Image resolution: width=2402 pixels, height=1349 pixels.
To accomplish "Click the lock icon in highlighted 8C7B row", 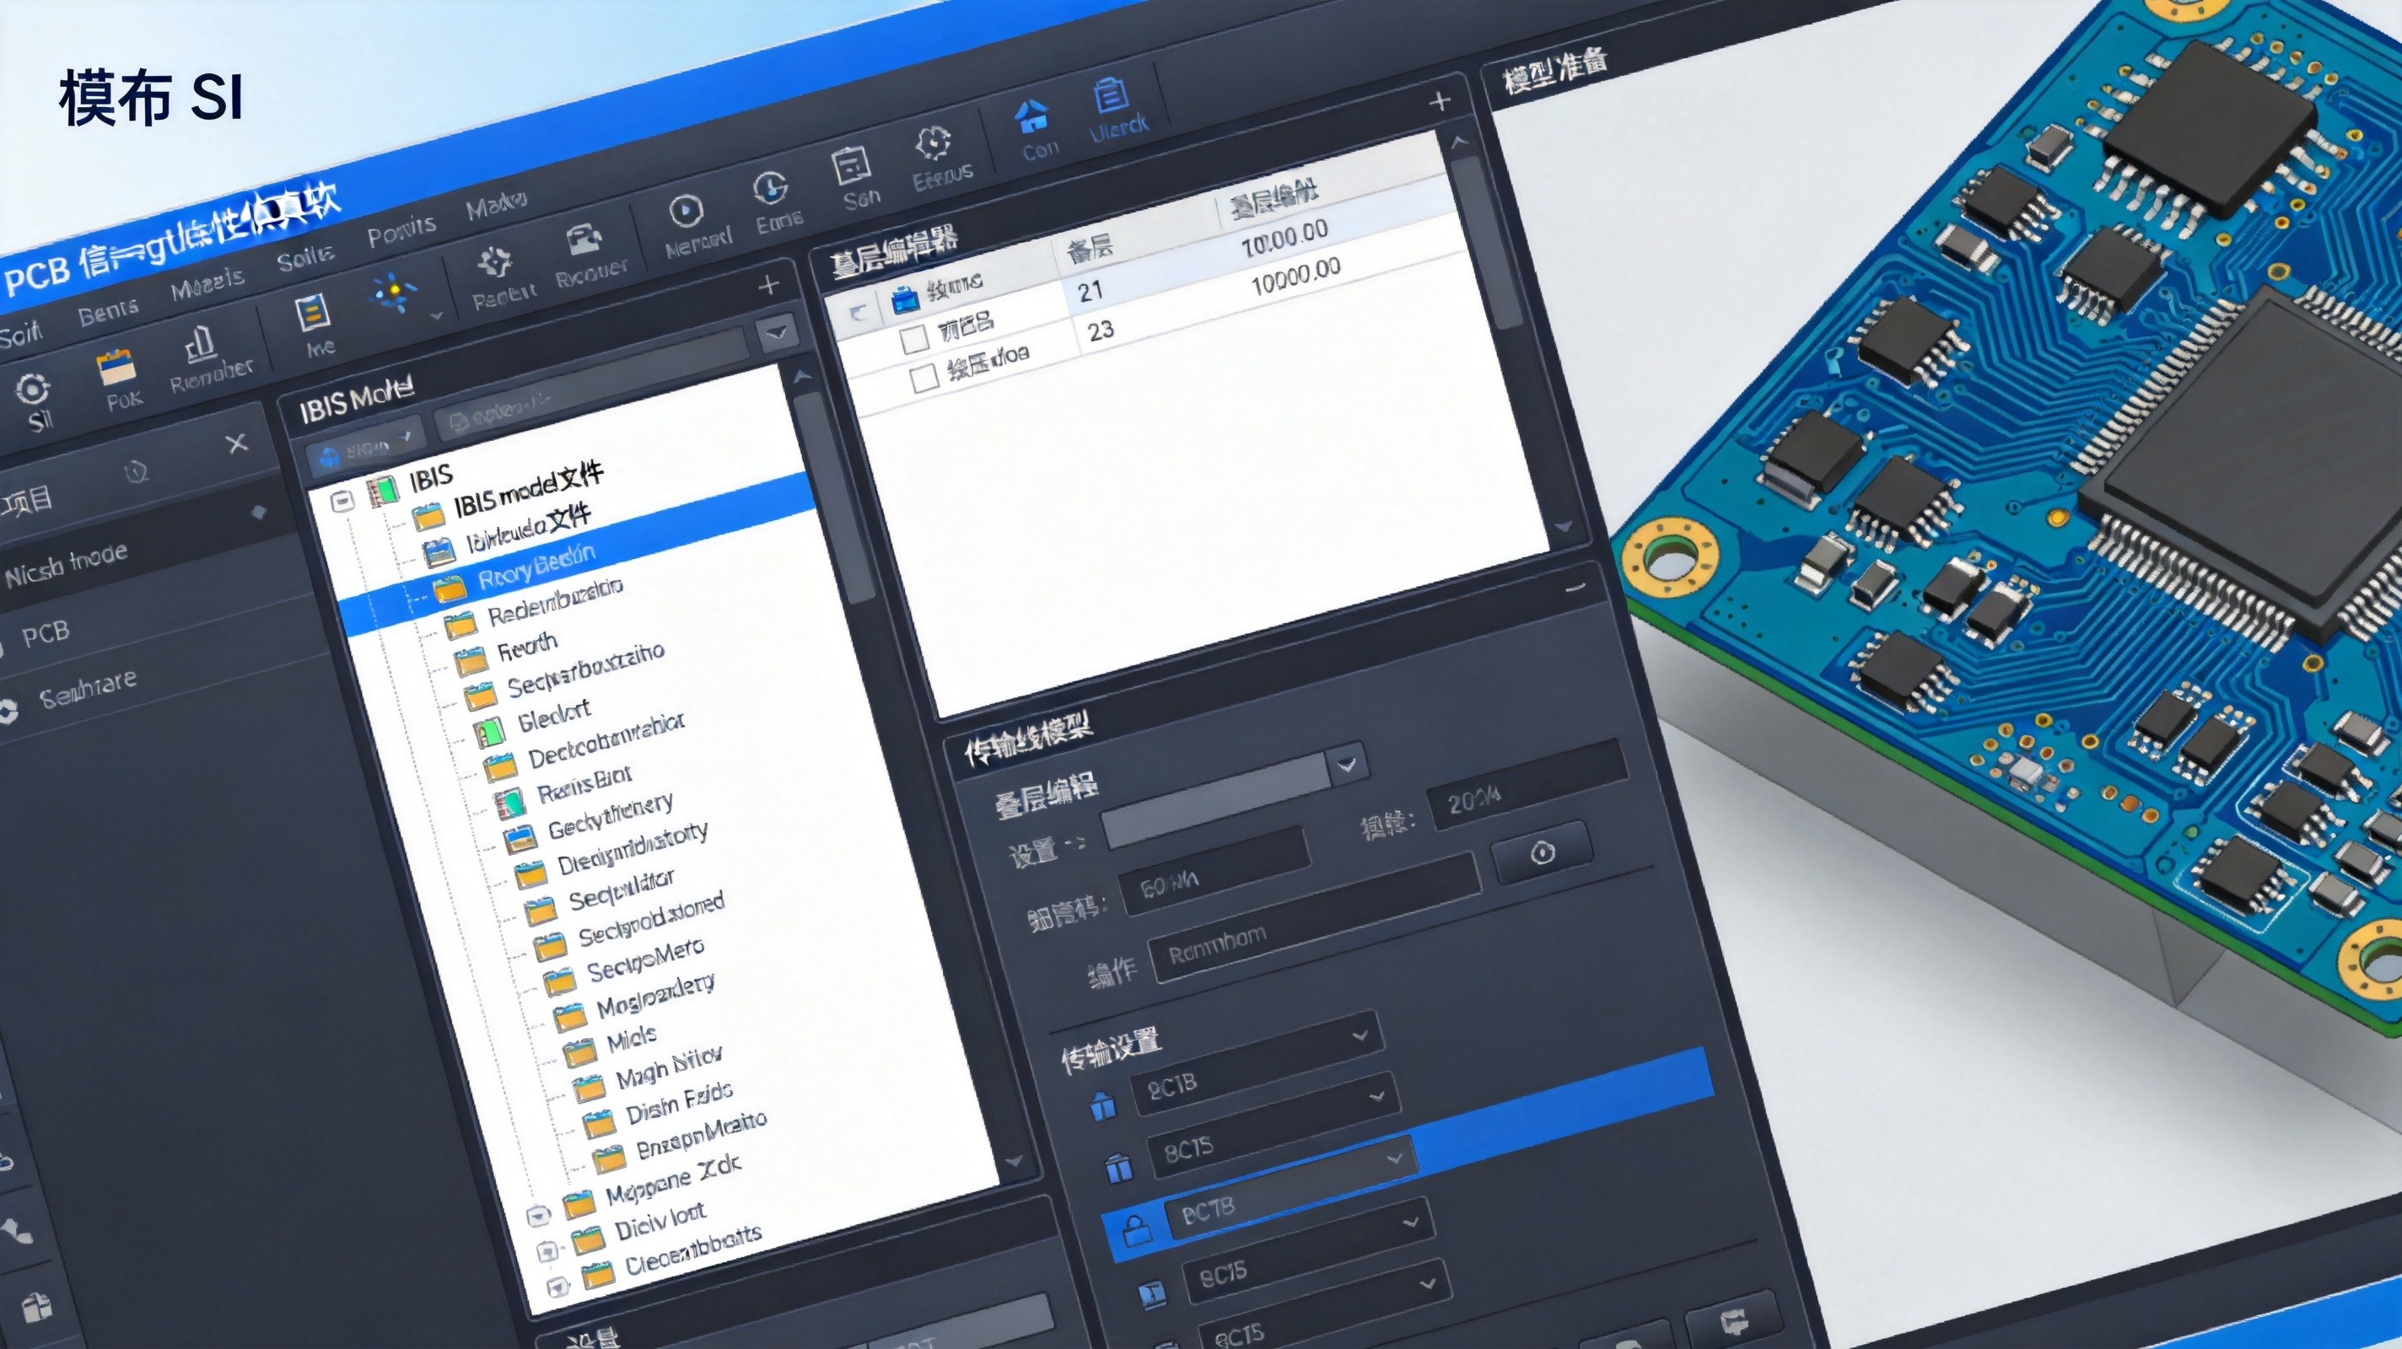I will (1137, 1231).
